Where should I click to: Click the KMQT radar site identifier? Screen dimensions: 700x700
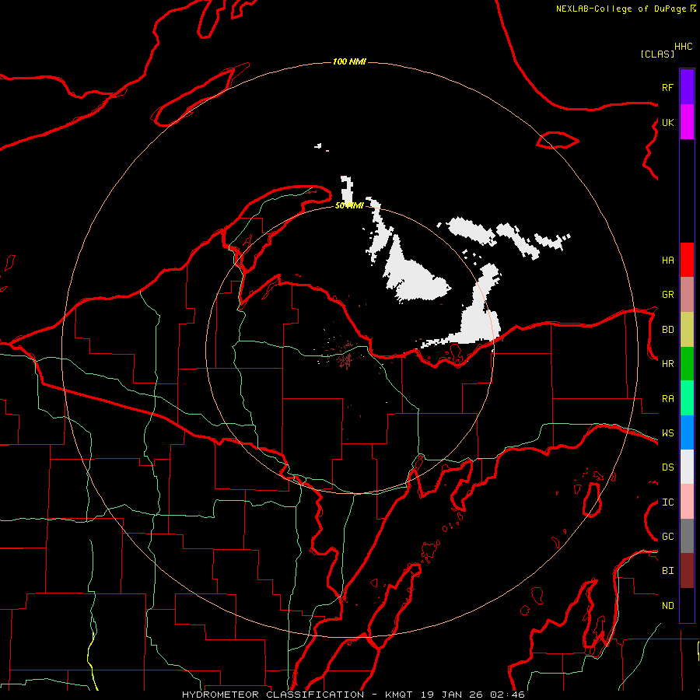click(397, 695)
